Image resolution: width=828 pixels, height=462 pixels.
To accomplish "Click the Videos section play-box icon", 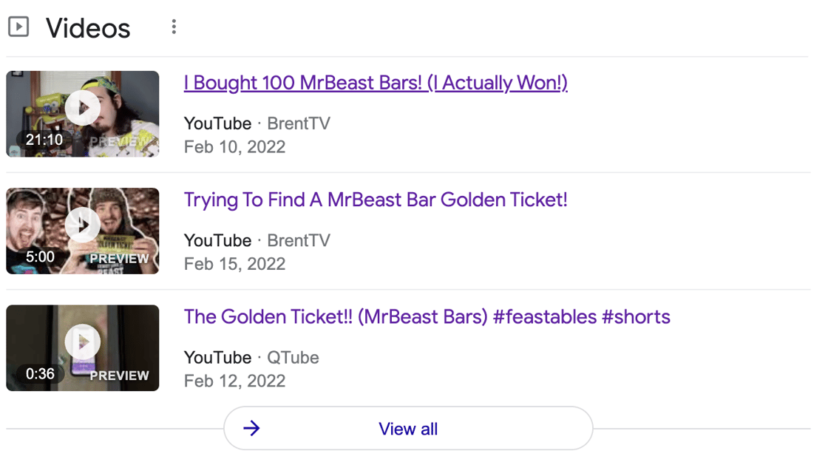I will [x=18, y=27].
